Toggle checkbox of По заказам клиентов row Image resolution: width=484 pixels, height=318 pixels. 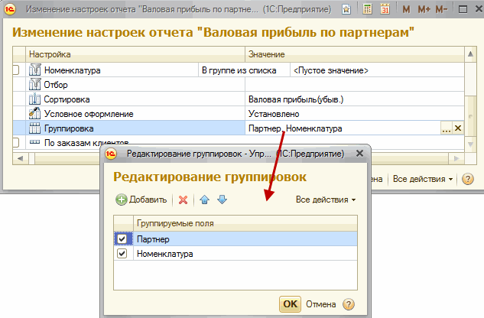coord(16,142)
